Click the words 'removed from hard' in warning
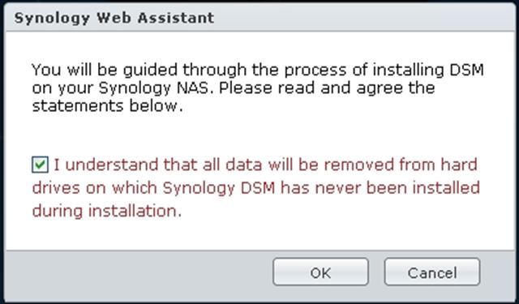 [401, 165]
